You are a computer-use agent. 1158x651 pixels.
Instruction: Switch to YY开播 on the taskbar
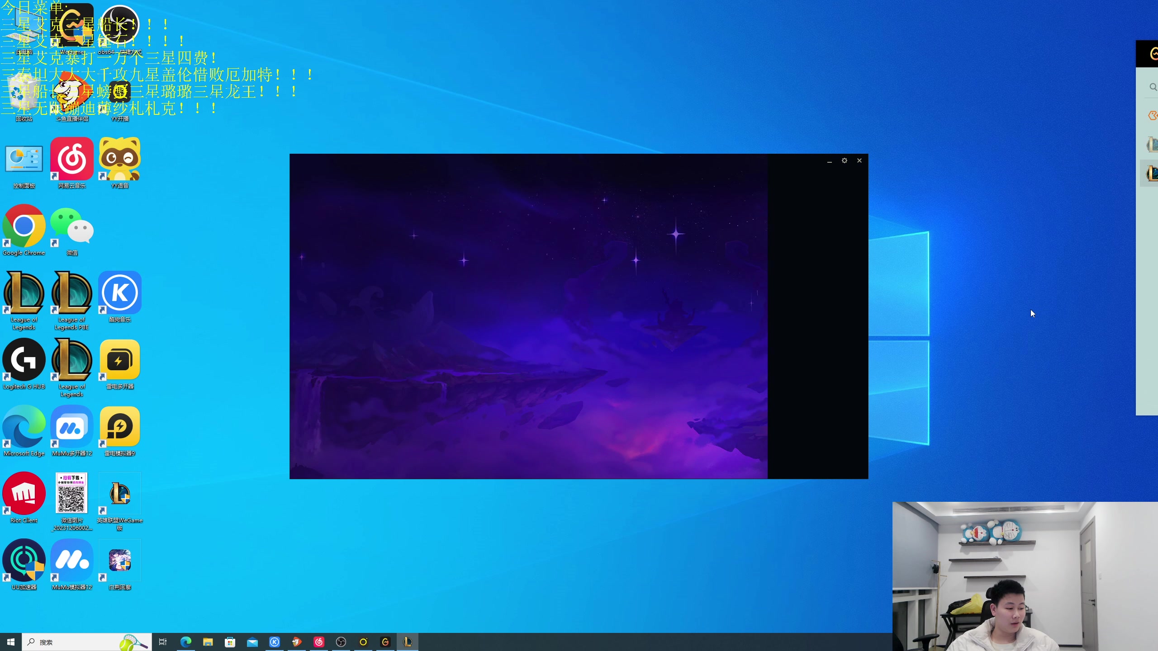pos(363,642)
